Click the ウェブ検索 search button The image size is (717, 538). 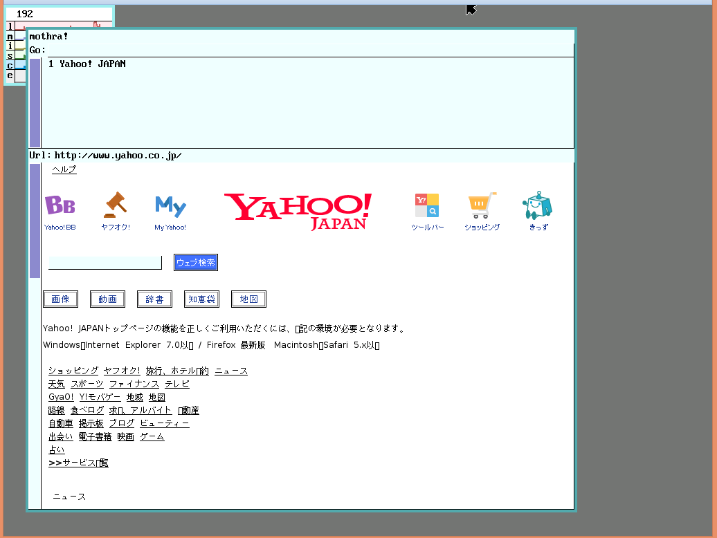(196, 263)
